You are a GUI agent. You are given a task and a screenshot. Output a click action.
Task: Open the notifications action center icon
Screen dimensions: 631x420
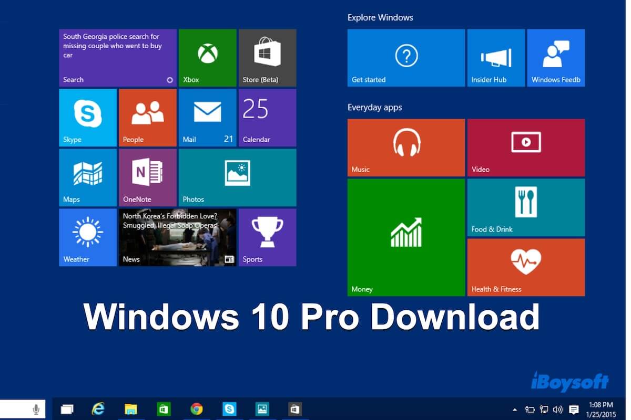click(574, 409)
